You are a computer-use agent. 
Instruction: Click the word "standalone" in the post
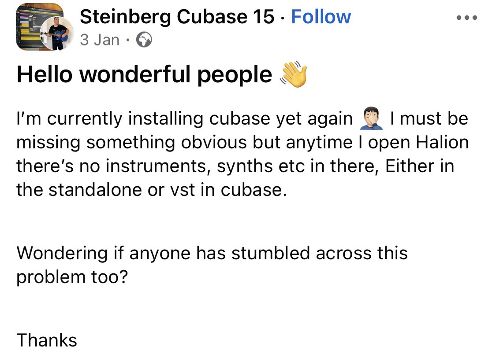(x=93, y=189)
